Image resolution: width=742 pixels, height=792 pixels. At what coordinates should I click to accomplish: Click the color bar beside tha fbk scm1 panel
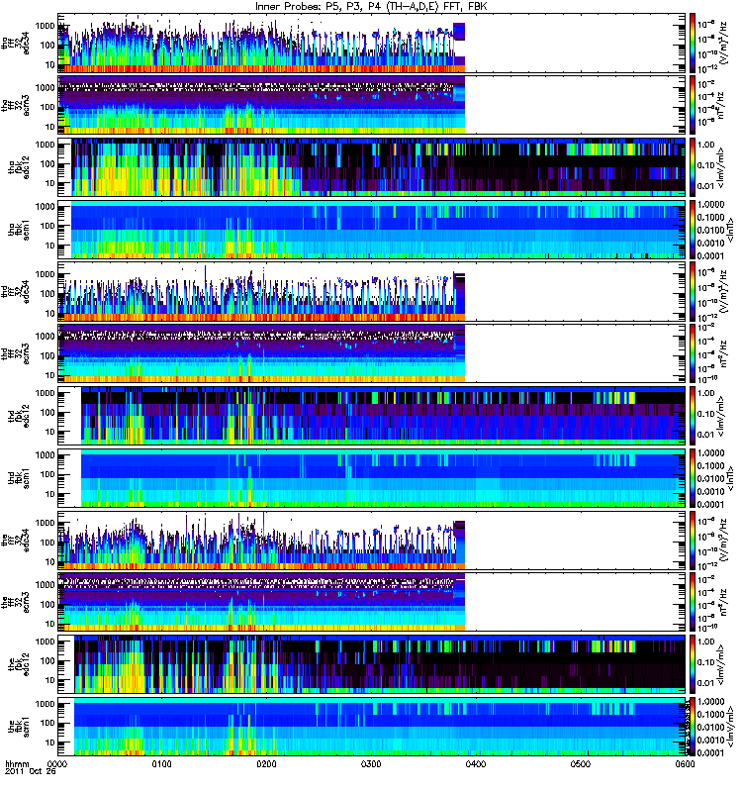click(692, 230)
